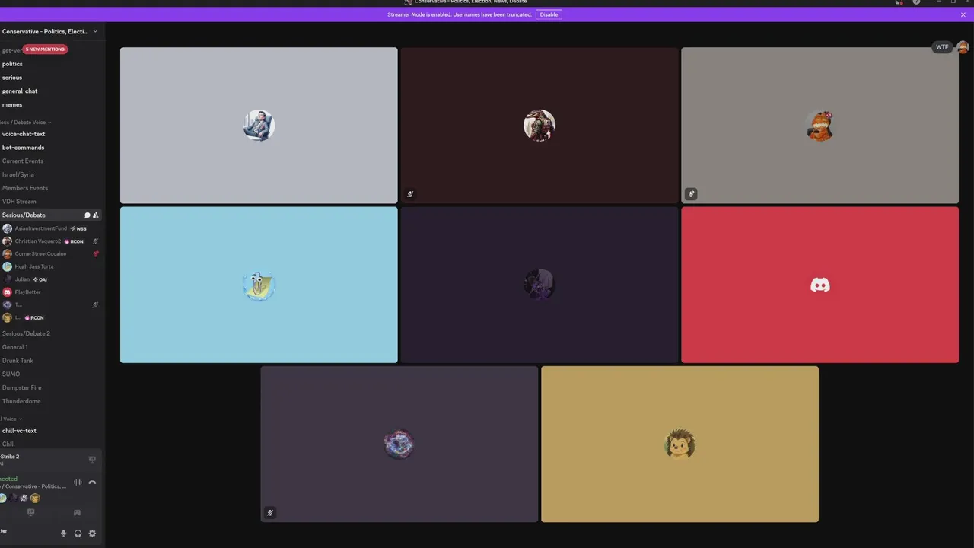
Task: Toggle microphone mute in user panel
Action: (x=64, y=534)
